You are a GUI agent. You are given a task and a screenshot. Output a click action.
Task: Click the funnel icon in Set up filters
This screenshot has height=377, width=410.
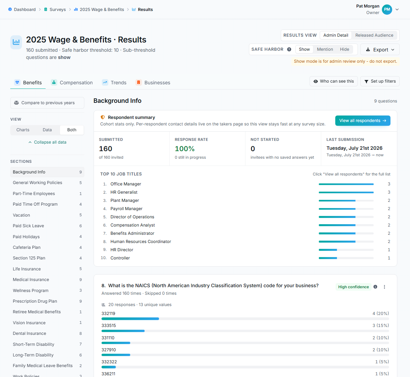366,81
